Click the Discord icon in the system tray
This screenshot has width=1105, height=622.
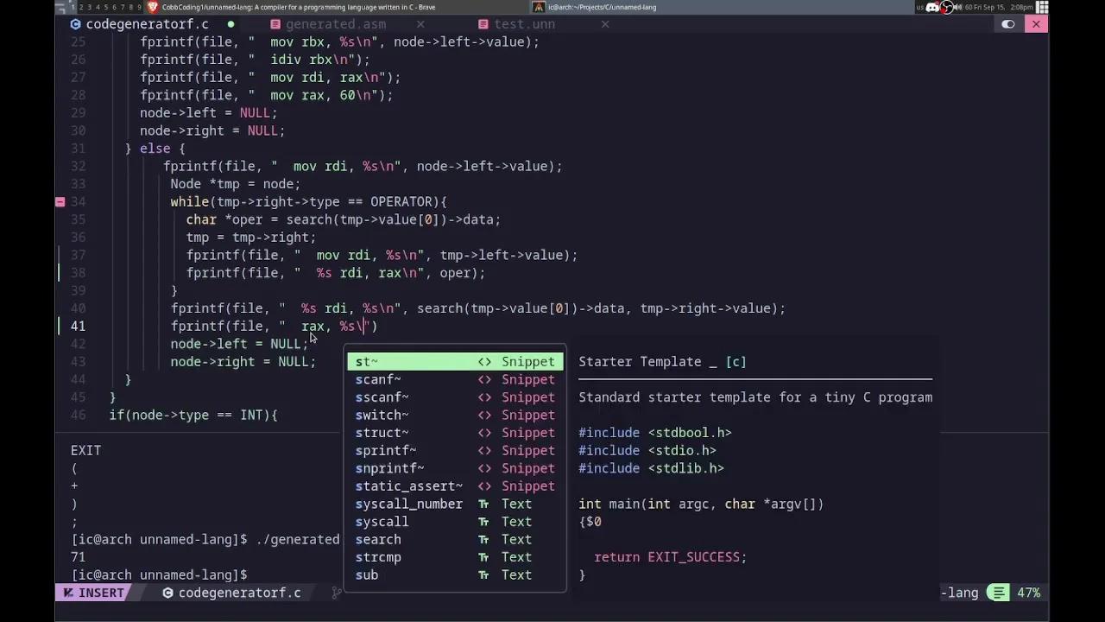point(932,7)
